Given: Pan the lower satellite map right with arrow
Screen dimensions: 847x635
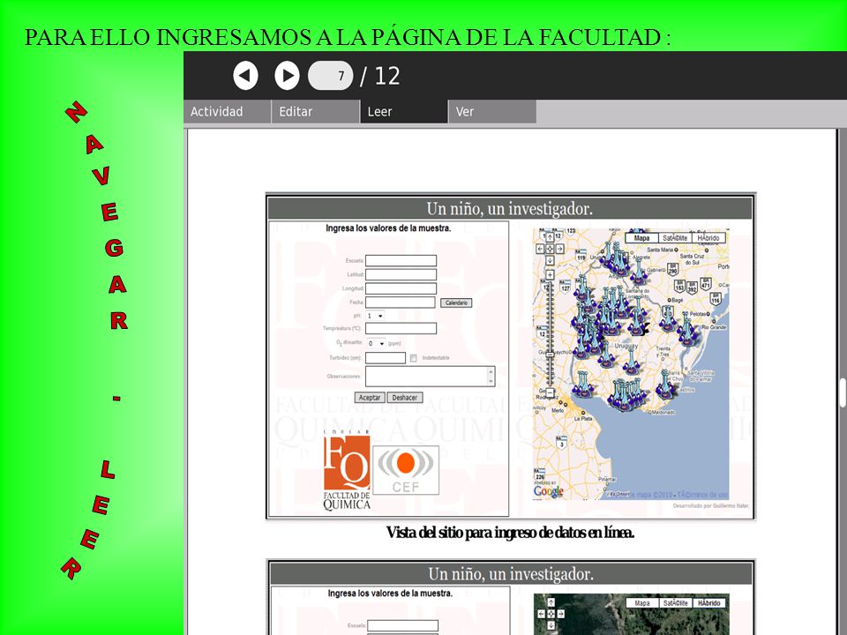Looking at the screenshot, I should point(561,614).
